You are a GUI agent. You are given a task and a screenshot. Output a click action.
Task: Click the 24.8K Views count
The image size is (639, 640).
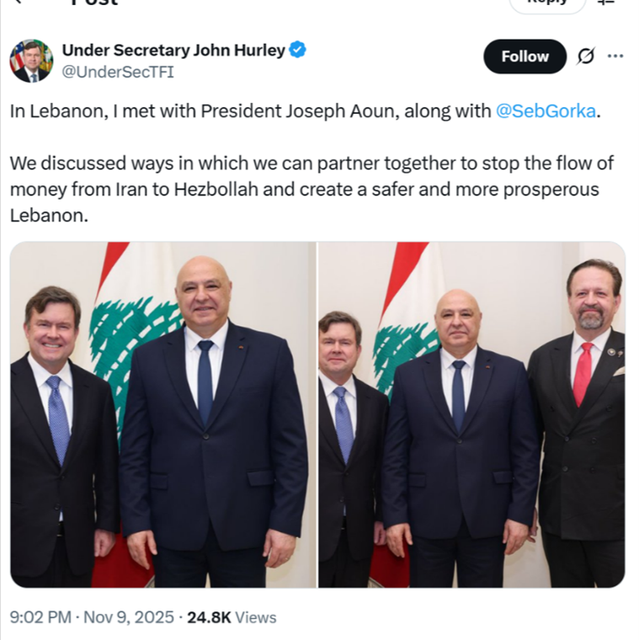tap(232, 617)
